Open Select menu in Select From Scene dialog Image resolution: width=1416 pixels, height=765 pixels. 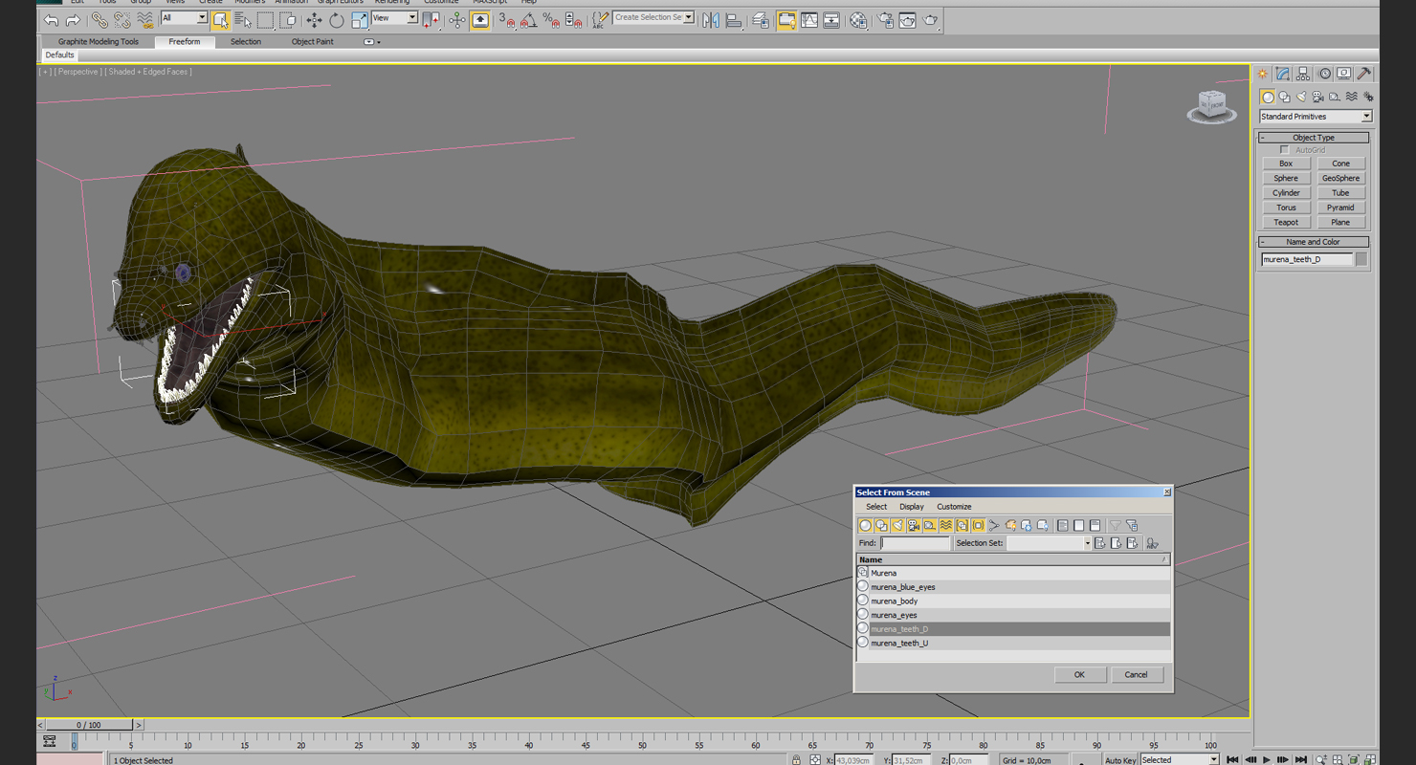point(876,507)
